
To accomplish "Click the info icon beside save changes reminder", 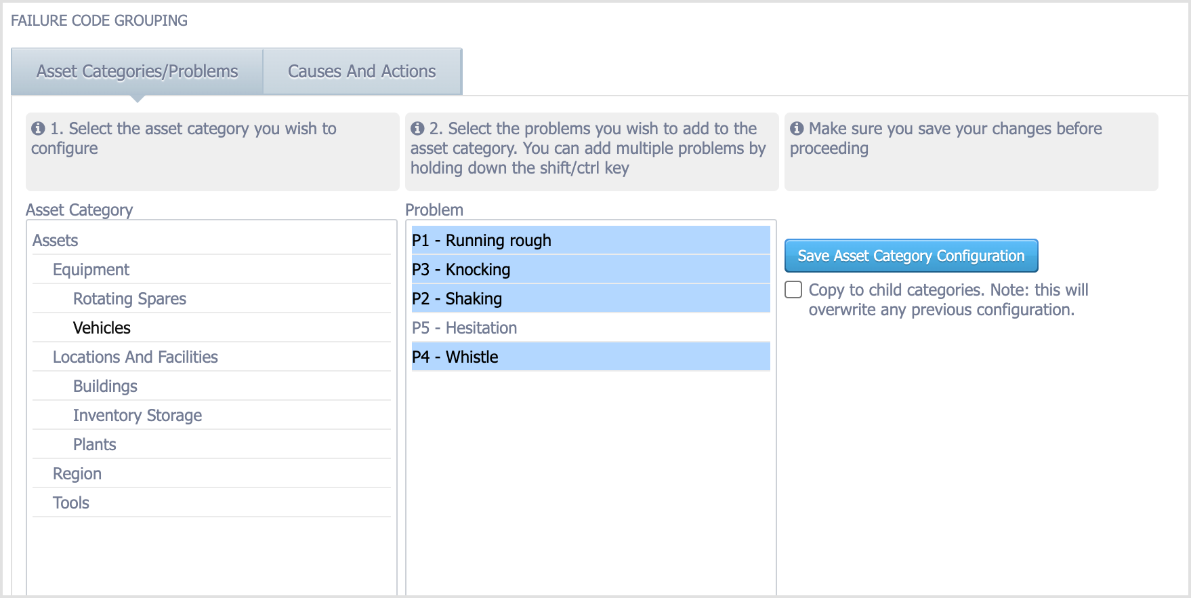I will click(x=797, y=129).
